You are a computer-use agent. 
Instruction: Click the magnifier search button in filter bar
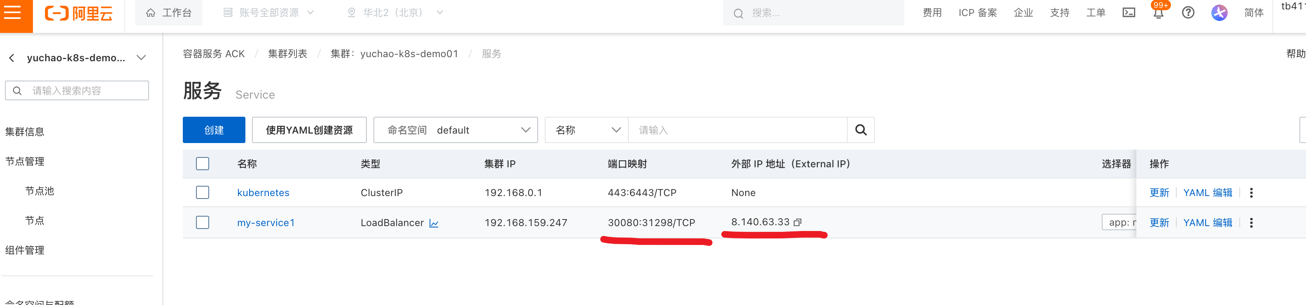861,130
